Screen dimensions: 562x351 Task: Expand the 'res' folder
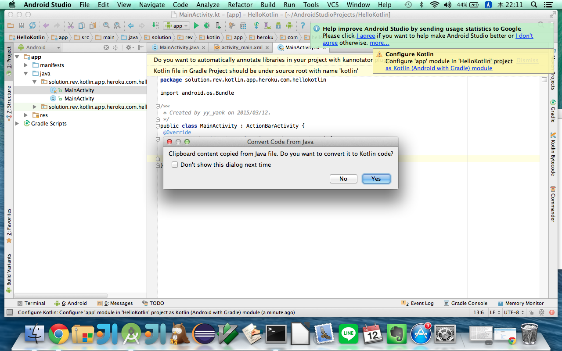click(x=26, y=115)
